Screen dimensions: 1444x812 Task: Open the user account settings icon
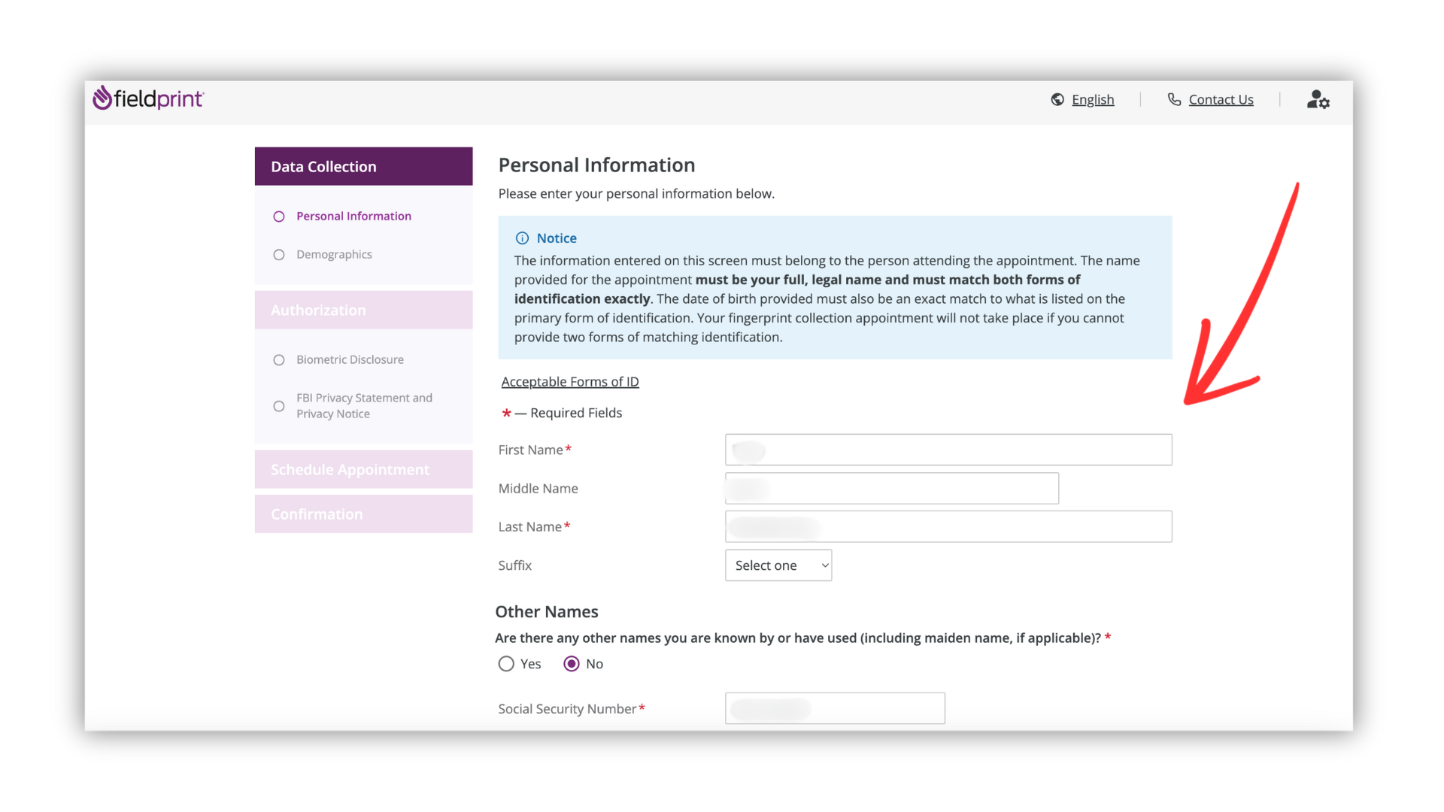coord(1318,99)
